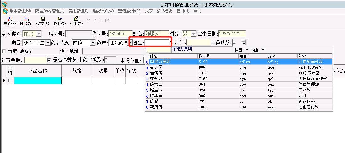Open the 查询/统计(Q) menu
Image resolution: width=345 pixels, height=153 pixels.
coord(129,11)
